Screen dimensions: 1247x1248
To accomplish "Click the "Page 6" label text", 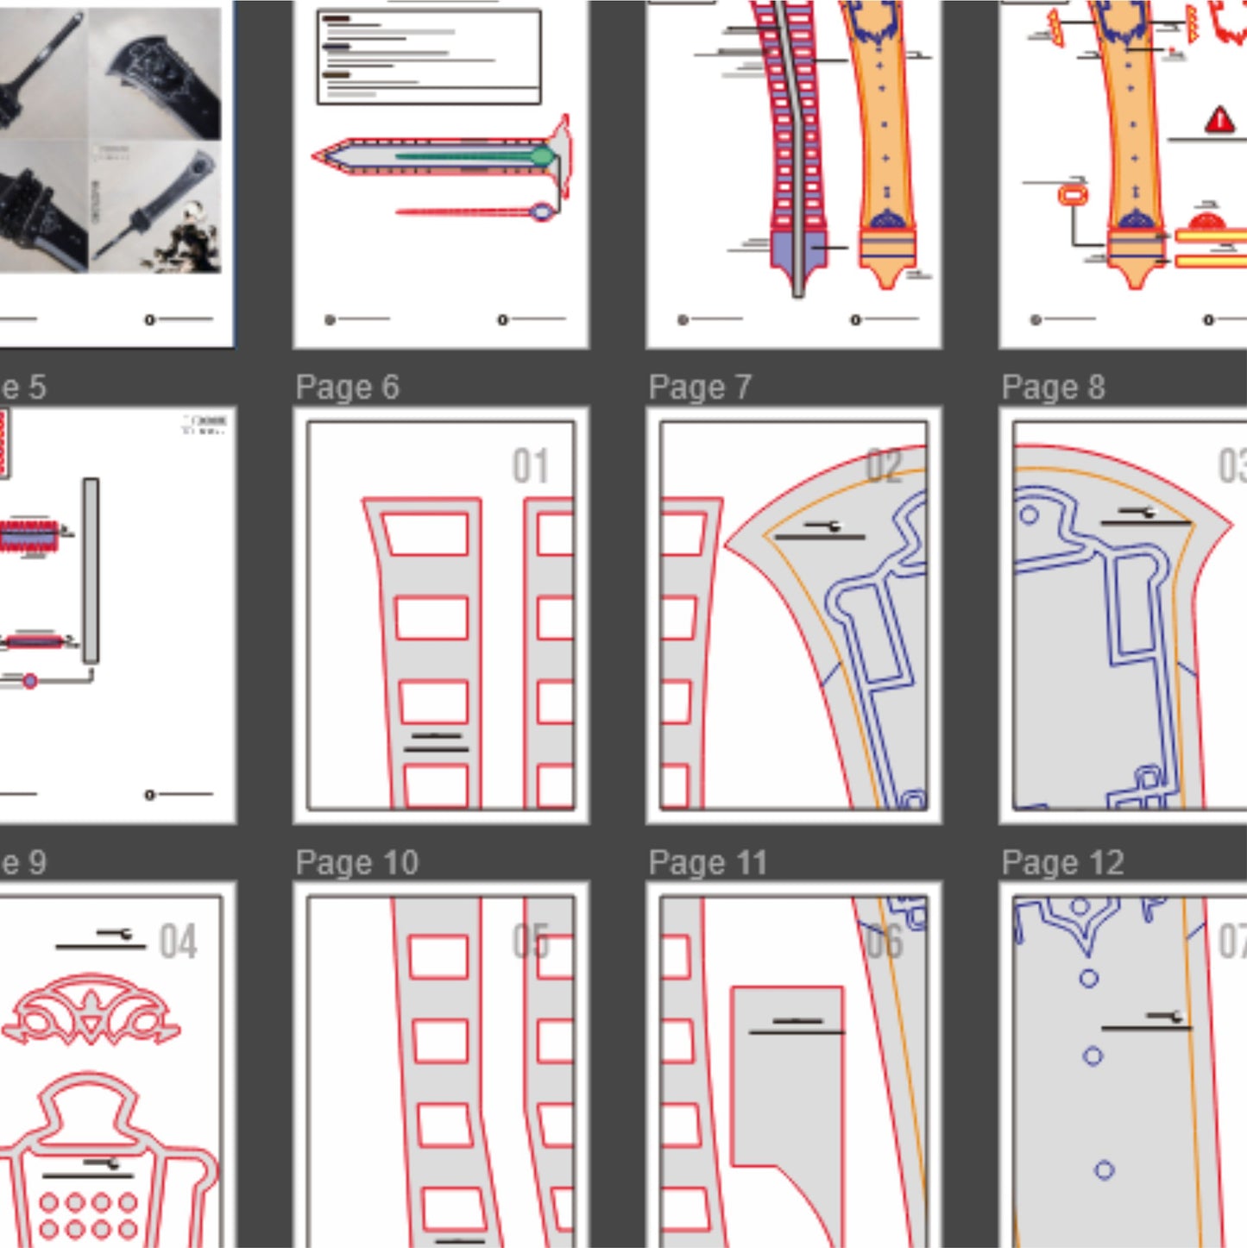I will [x=347, y=388].
